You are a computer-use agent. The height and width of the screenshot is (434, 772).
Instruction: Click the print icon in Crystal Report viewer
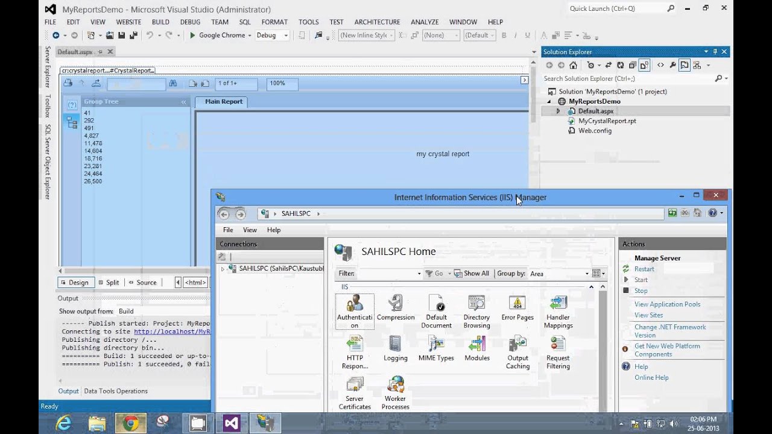tap(68, 83)
